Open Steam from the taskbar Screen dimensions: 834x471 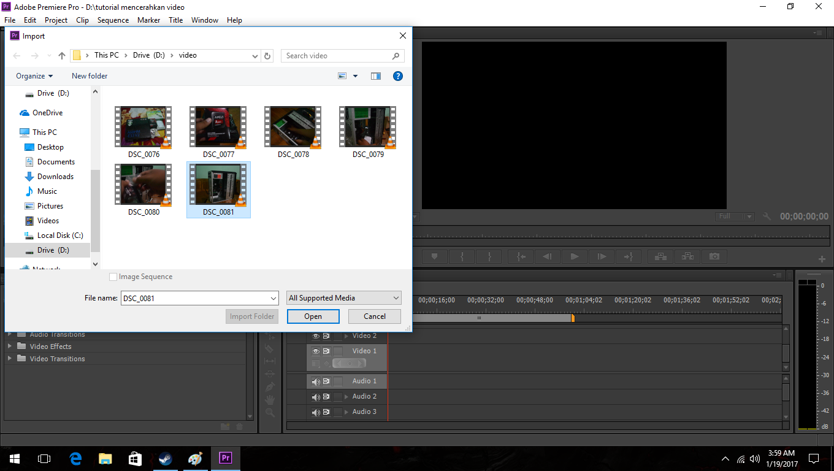point(165,458)
